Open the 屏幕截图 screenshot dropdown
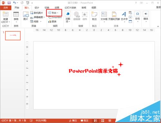 pyautogui.click(x=44, y=17)
